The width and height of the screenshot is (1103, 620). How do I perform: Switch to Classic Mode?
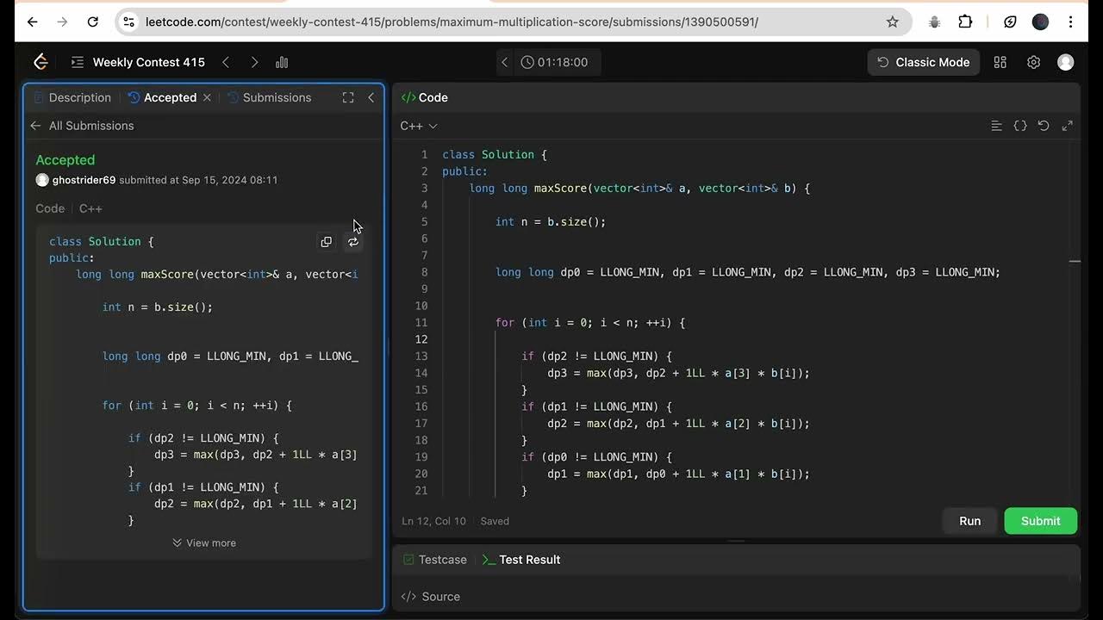click(x=924, y=62)
